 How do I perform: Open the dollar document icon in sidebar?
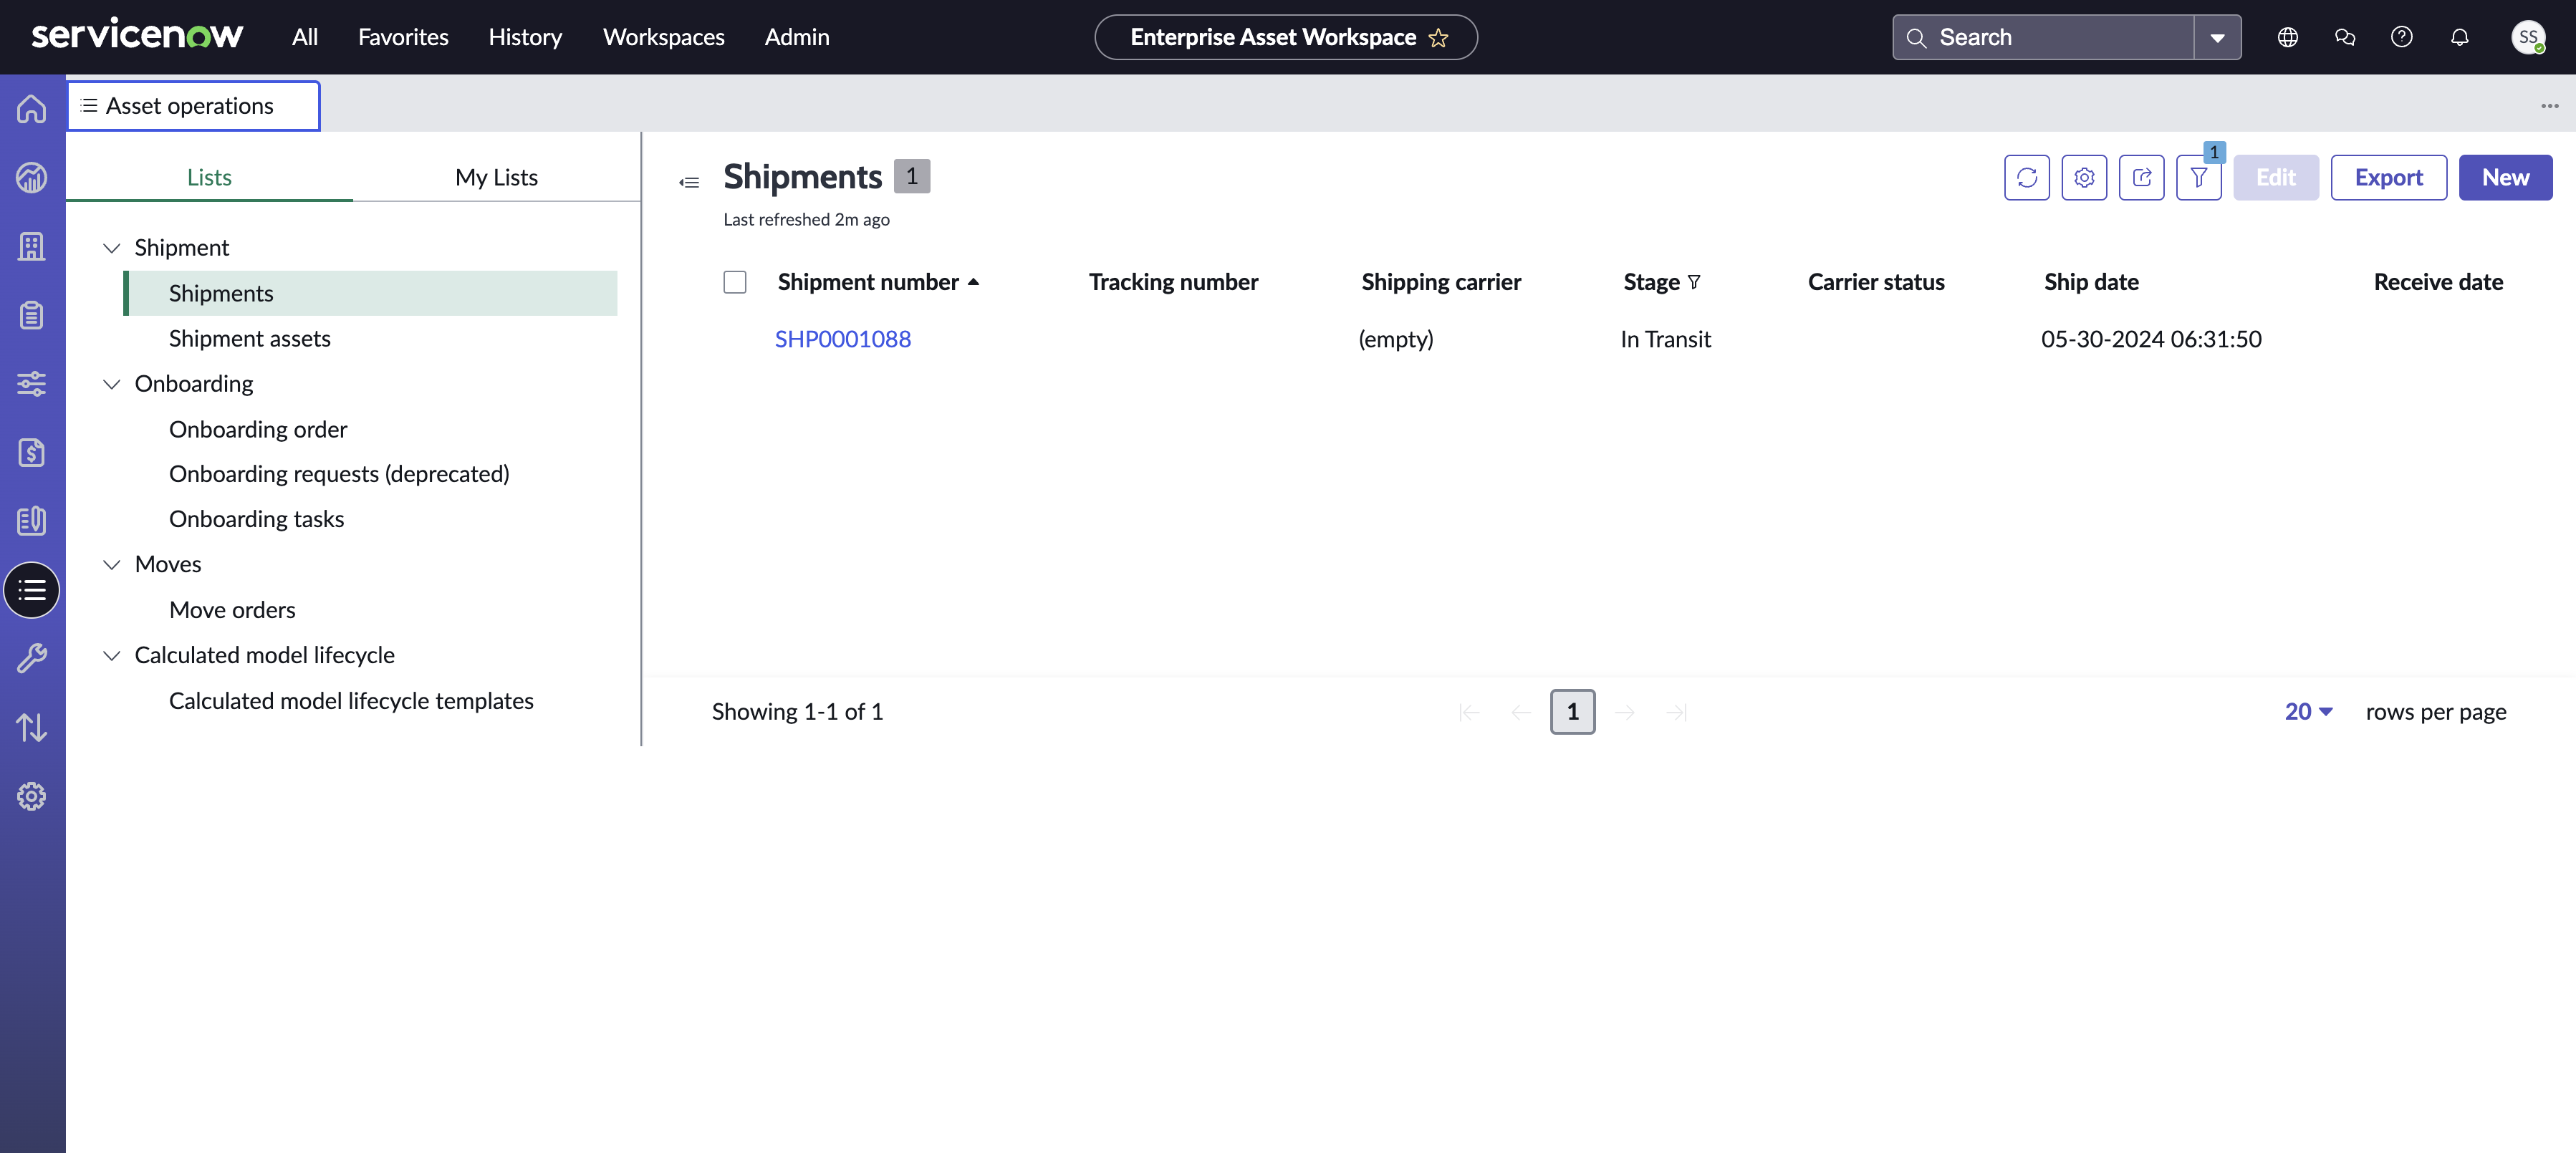[32, 452]
